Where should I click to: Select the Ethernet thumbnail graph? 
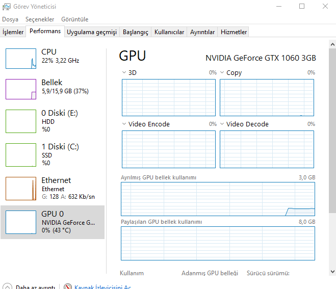[x=21, y=189]
